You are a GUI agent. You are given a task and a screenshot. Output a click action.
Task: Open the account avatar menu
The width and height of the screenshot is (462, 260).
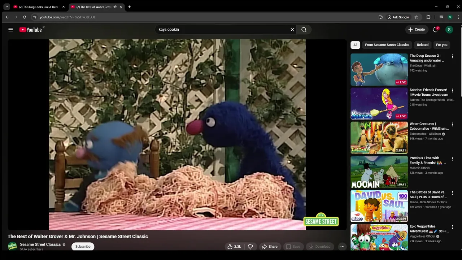pos(449,30)
